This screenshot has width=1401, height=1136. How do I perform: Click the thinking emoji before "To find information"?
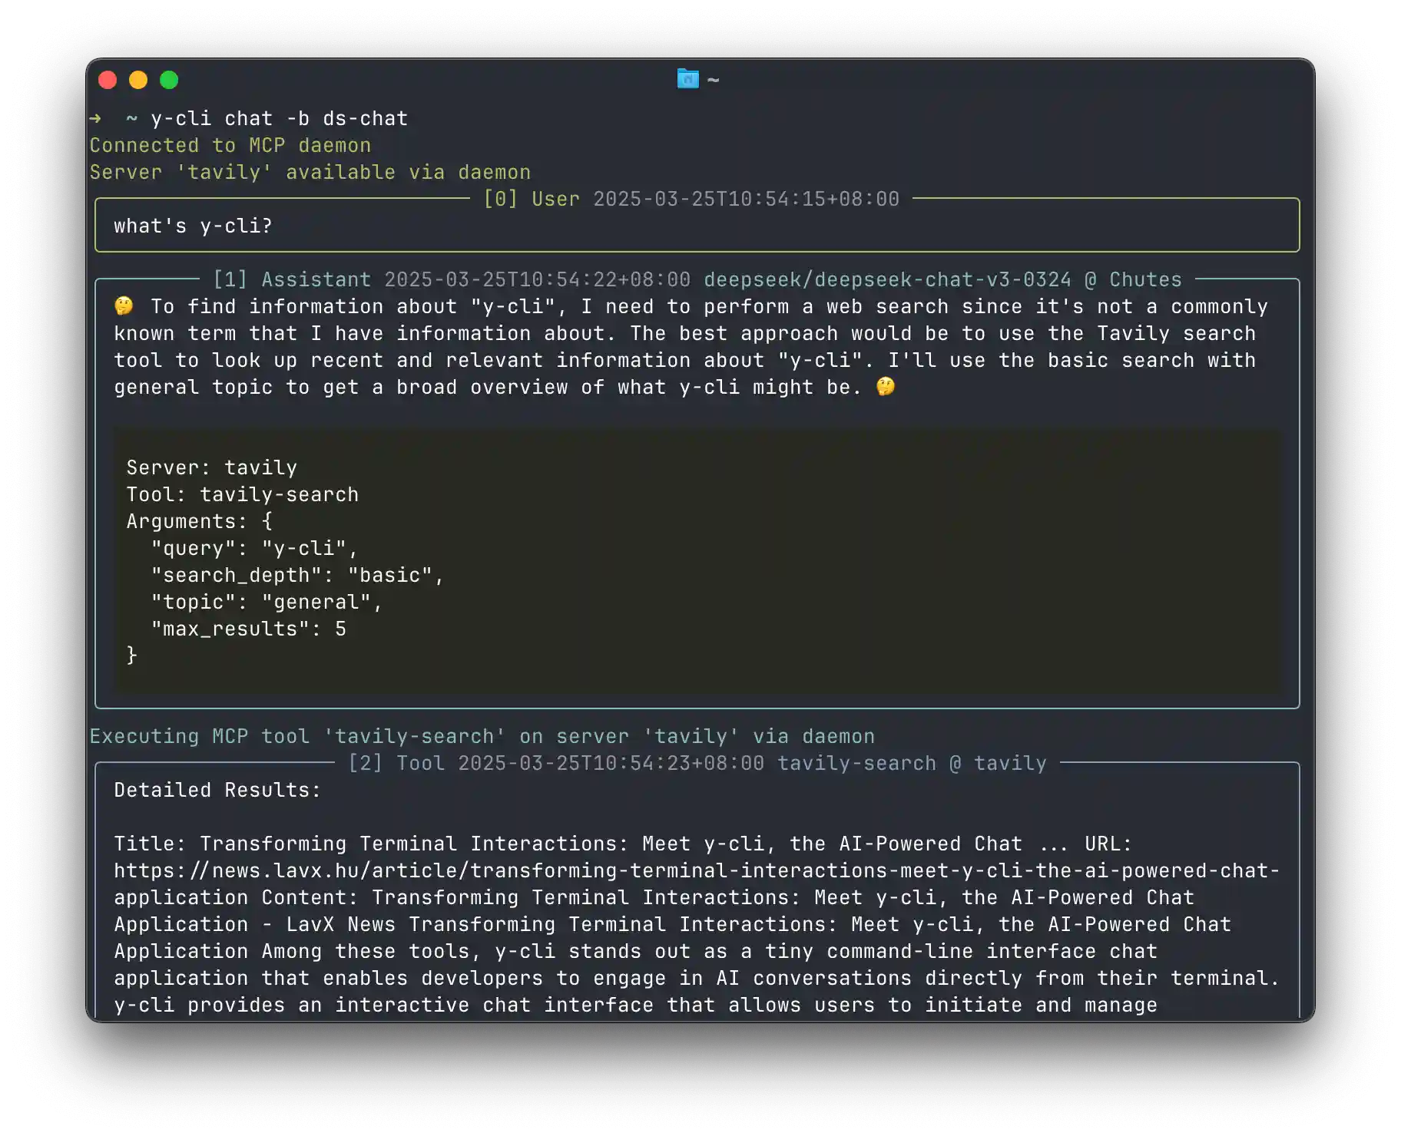tap(124, 306)
